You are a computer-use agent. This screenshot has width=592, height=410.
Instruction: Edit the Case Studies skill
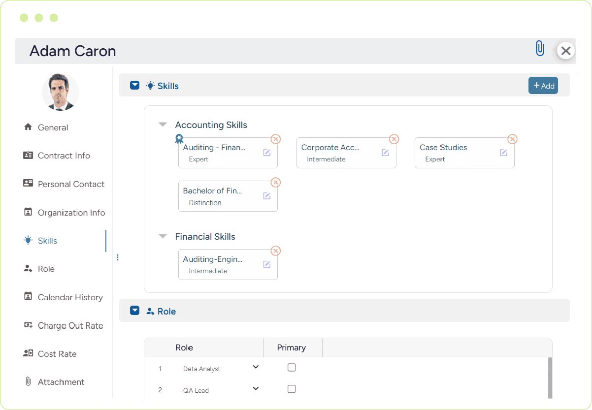point(503,153)
